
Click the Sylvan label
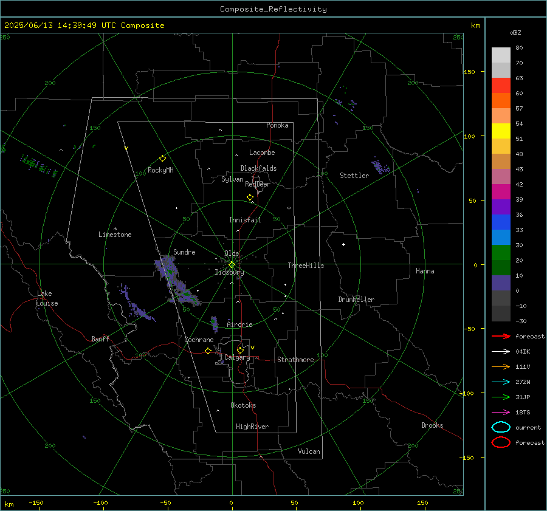pyautogui.click(x=232, y=179)
